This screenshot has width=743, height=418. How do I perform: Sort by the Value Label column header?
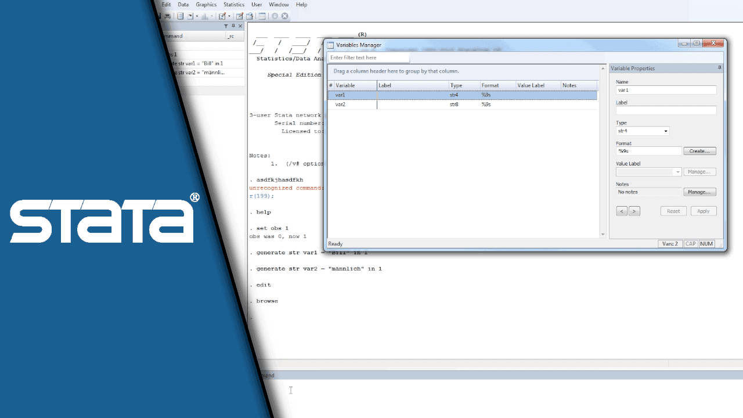coord(539,85)
